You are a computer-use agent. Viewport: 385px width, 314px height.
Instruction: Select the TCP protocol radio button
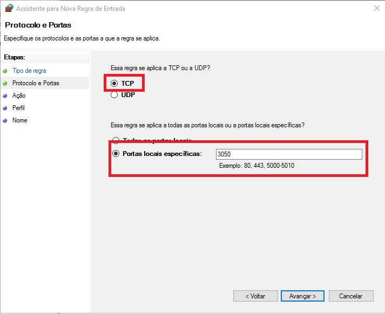(114, 84)
